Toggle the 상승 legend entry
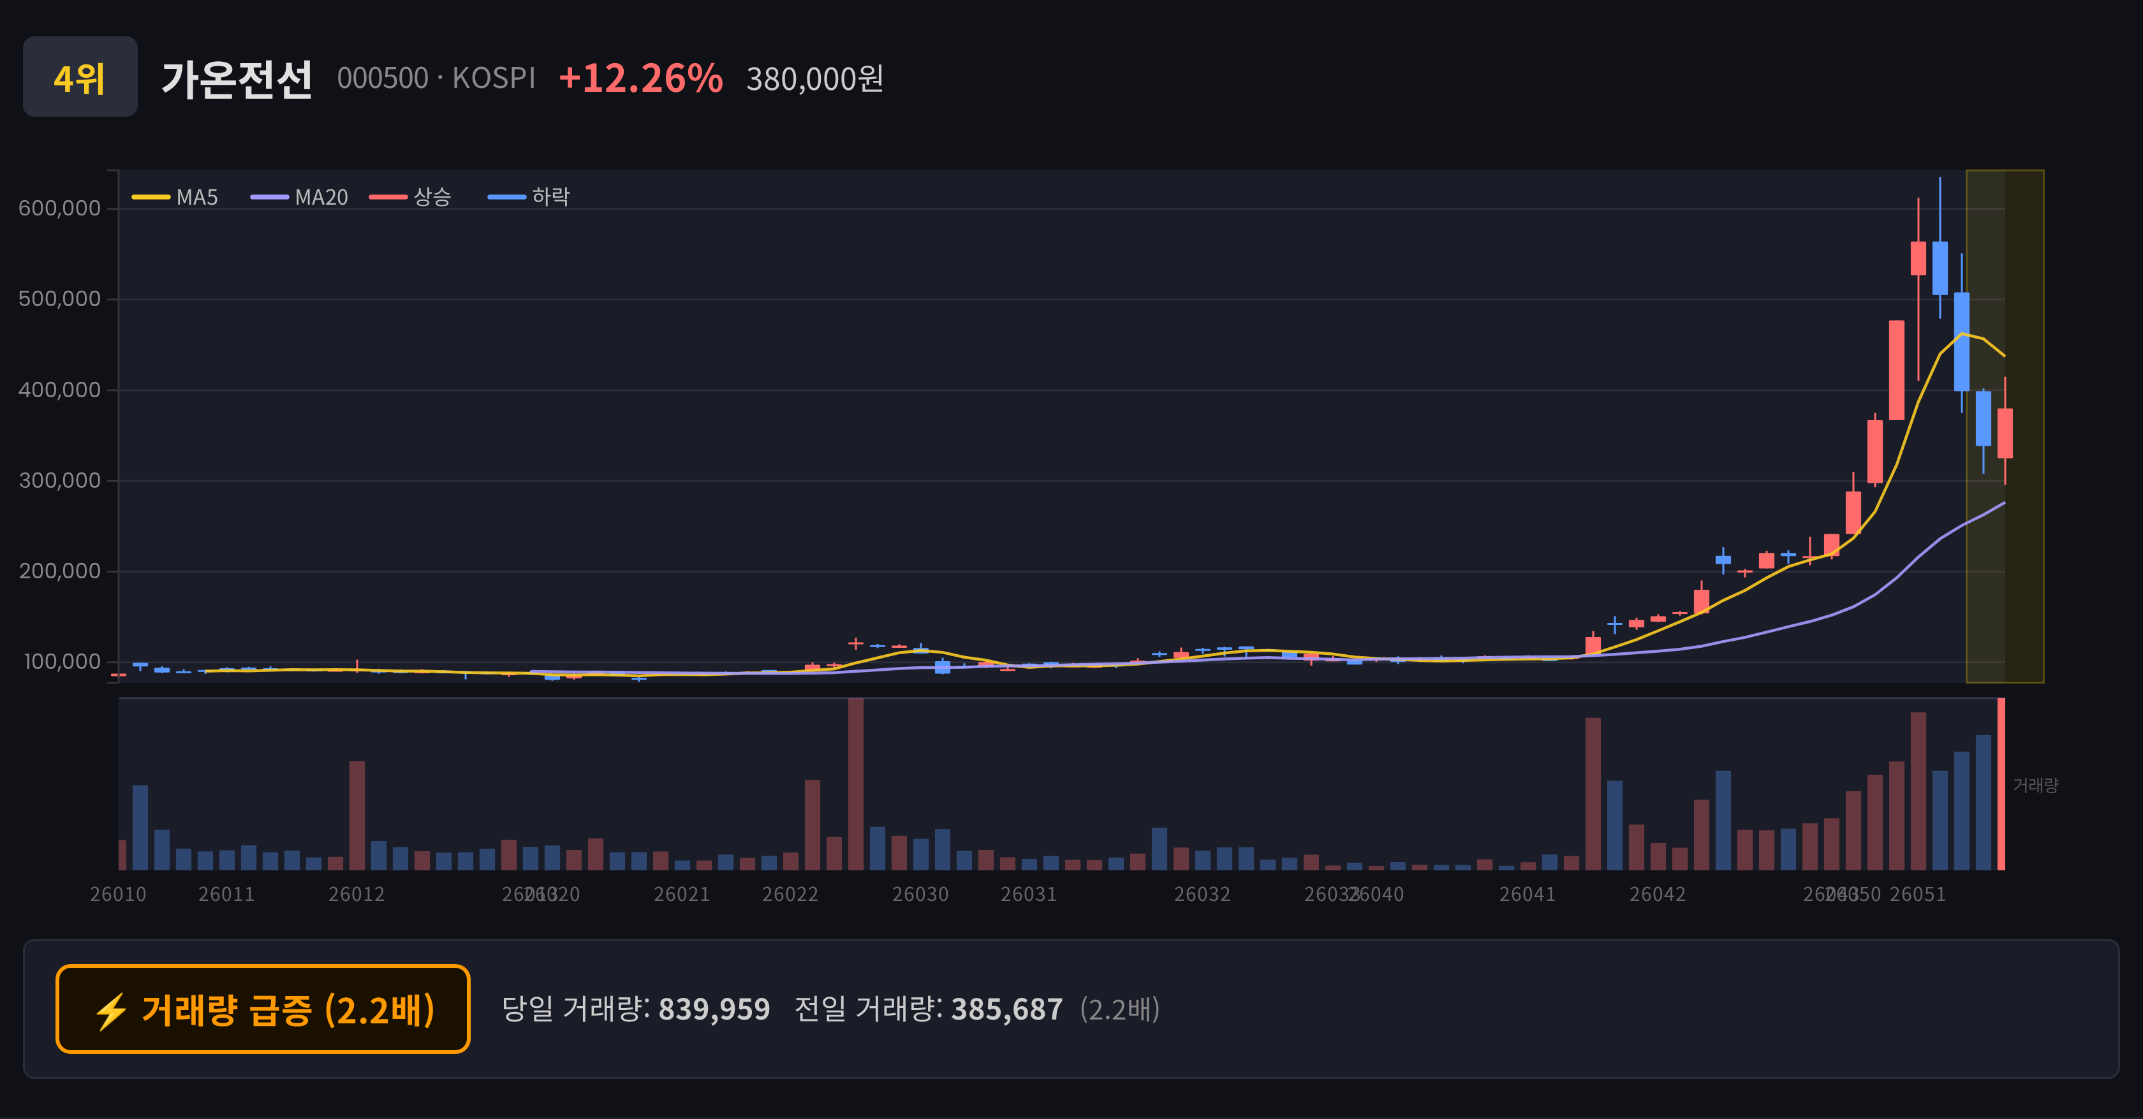The height and width of the screenshot is (1119, 2143). (x=410, y=197)
